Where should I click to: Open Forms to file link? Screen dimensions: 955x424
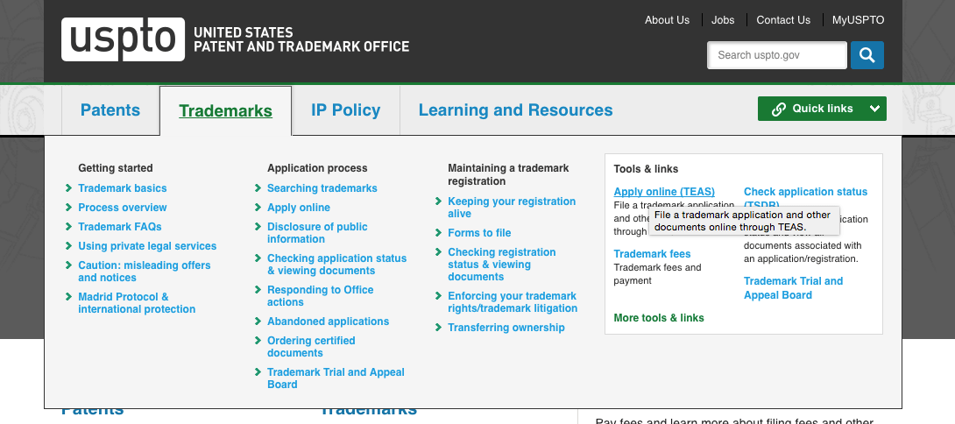point(479,233)
